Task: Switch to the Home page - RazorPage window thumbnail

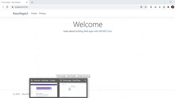Action: [x=73, y=90]
